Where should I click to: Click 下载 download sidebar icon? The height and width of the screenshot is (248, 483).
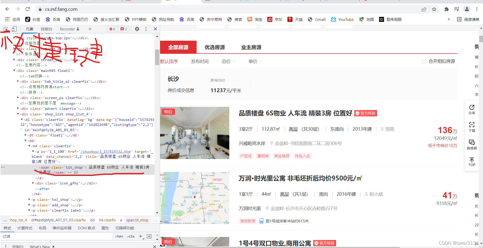472,127
